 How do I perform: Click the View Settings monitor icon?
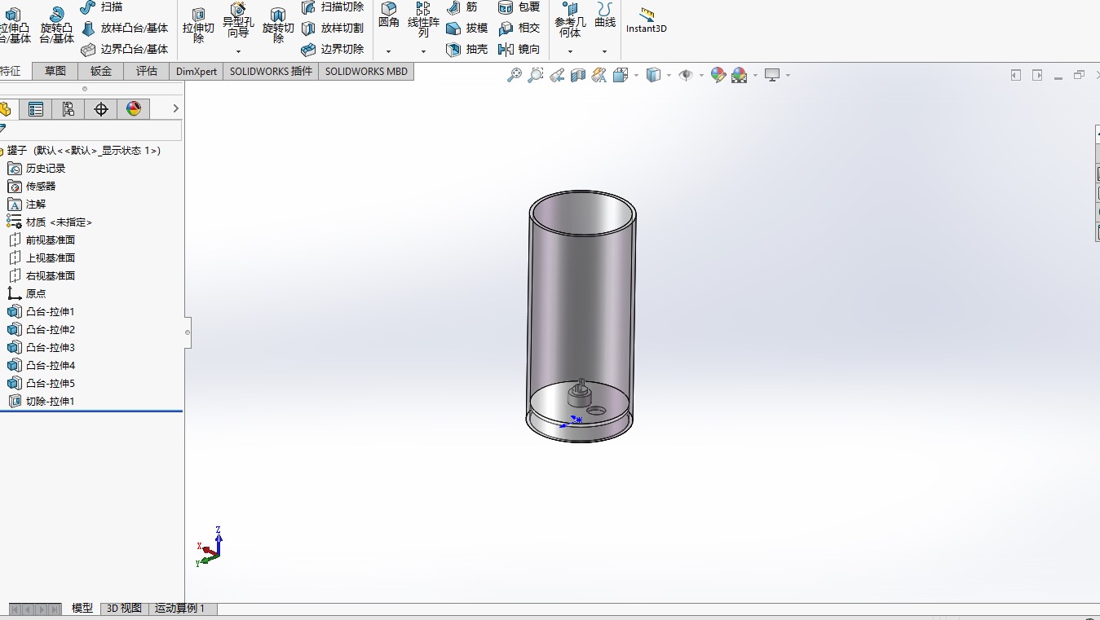coord(772,75)
